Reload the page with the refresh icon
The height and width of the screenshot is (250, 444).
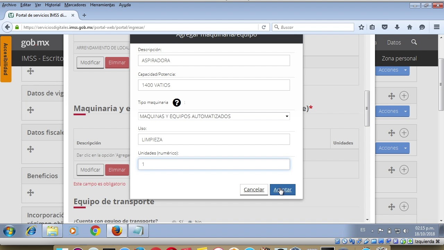(264, 27)
